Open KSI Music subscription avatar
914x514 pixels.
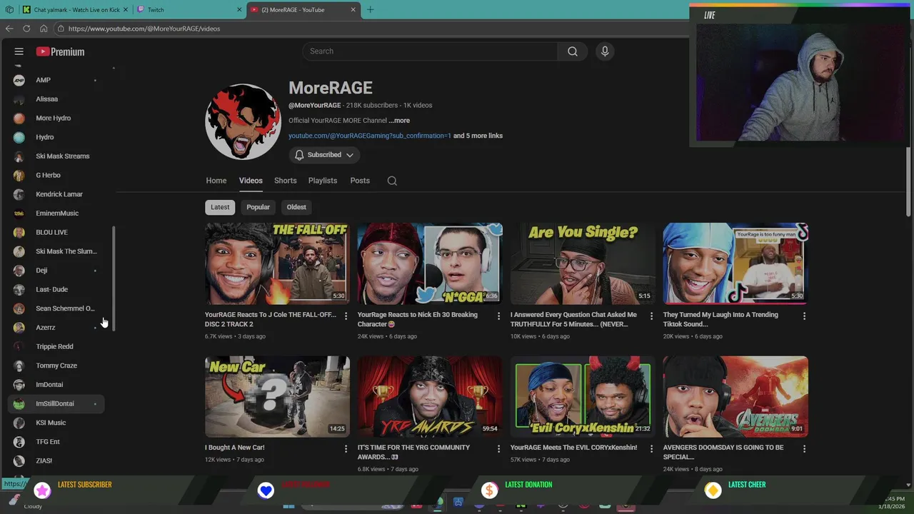click(x=19, y=423)
